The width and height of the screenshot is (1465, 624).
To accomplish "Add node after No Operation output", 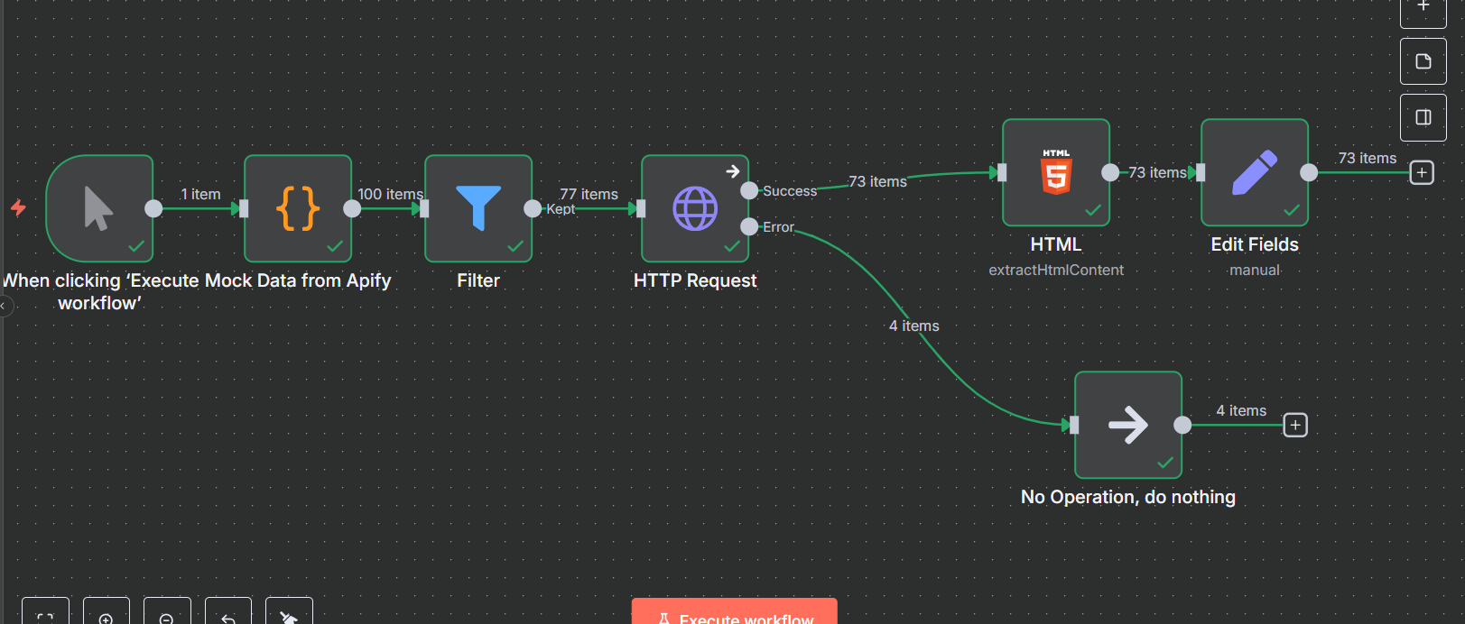I will click(1295, 425).
